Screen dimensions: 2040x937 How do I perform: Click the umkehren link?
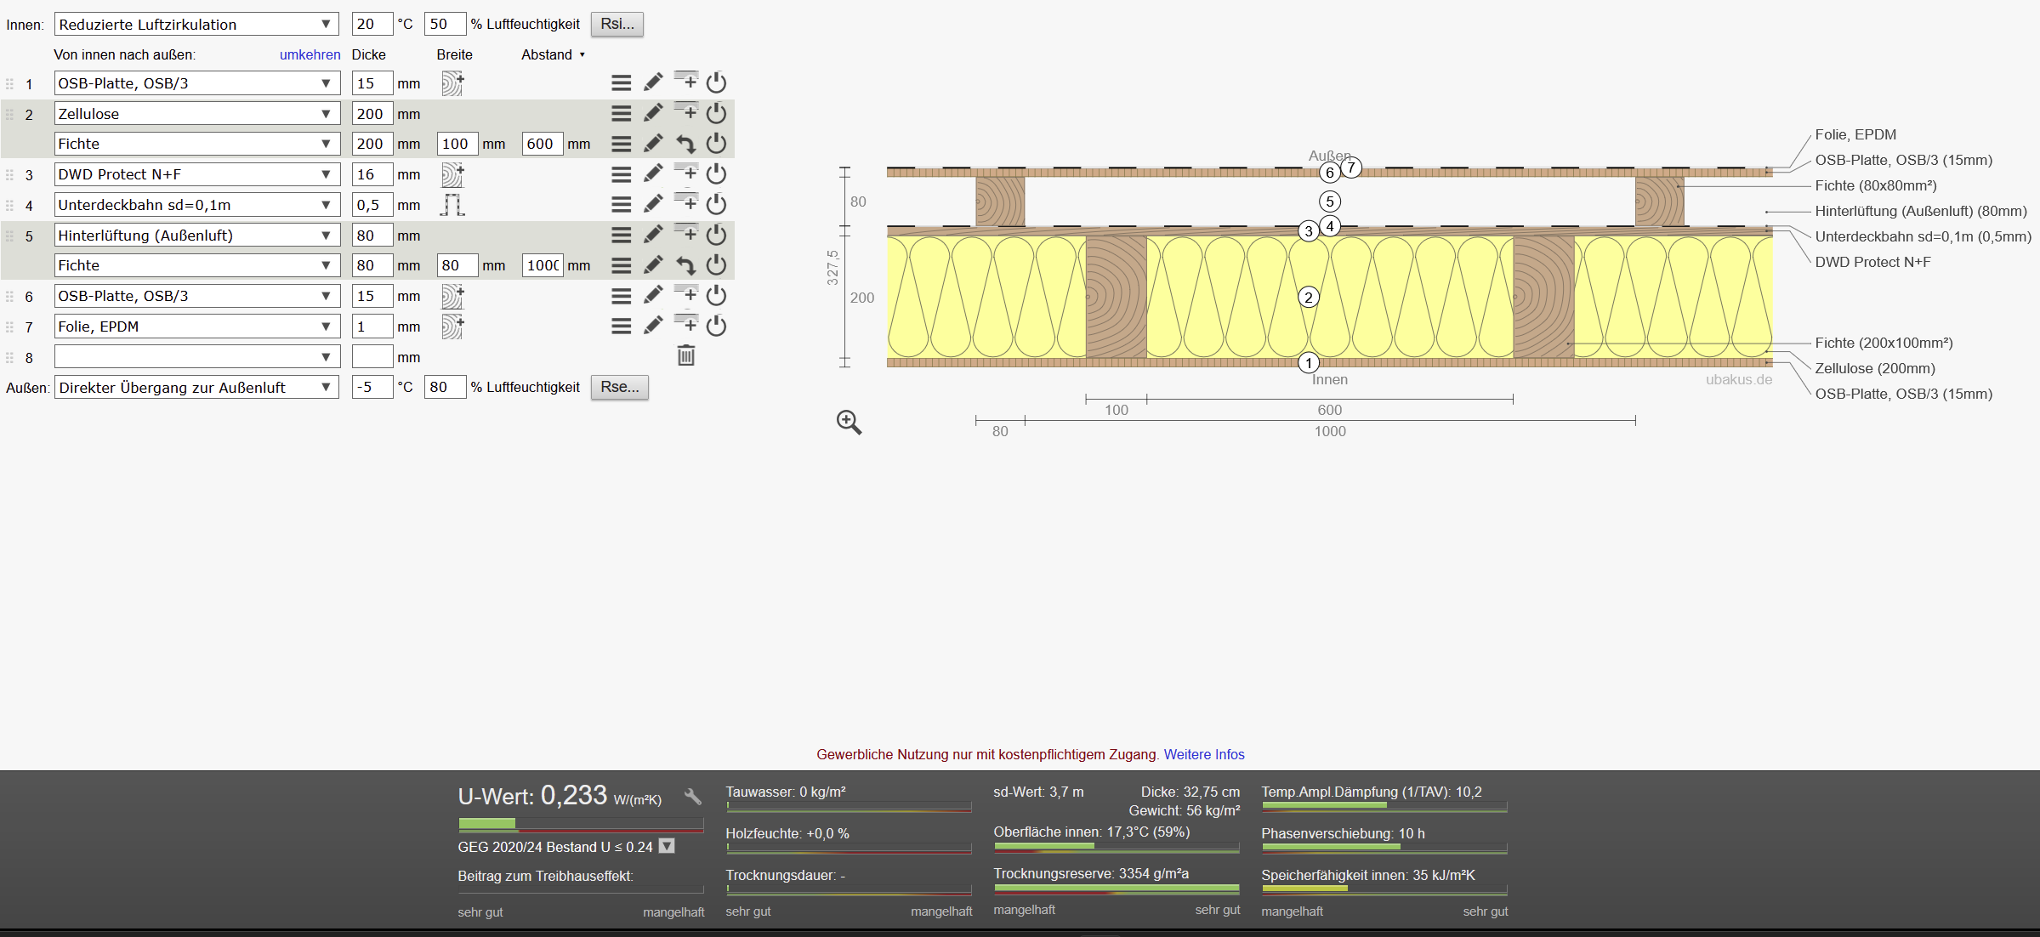310,54
